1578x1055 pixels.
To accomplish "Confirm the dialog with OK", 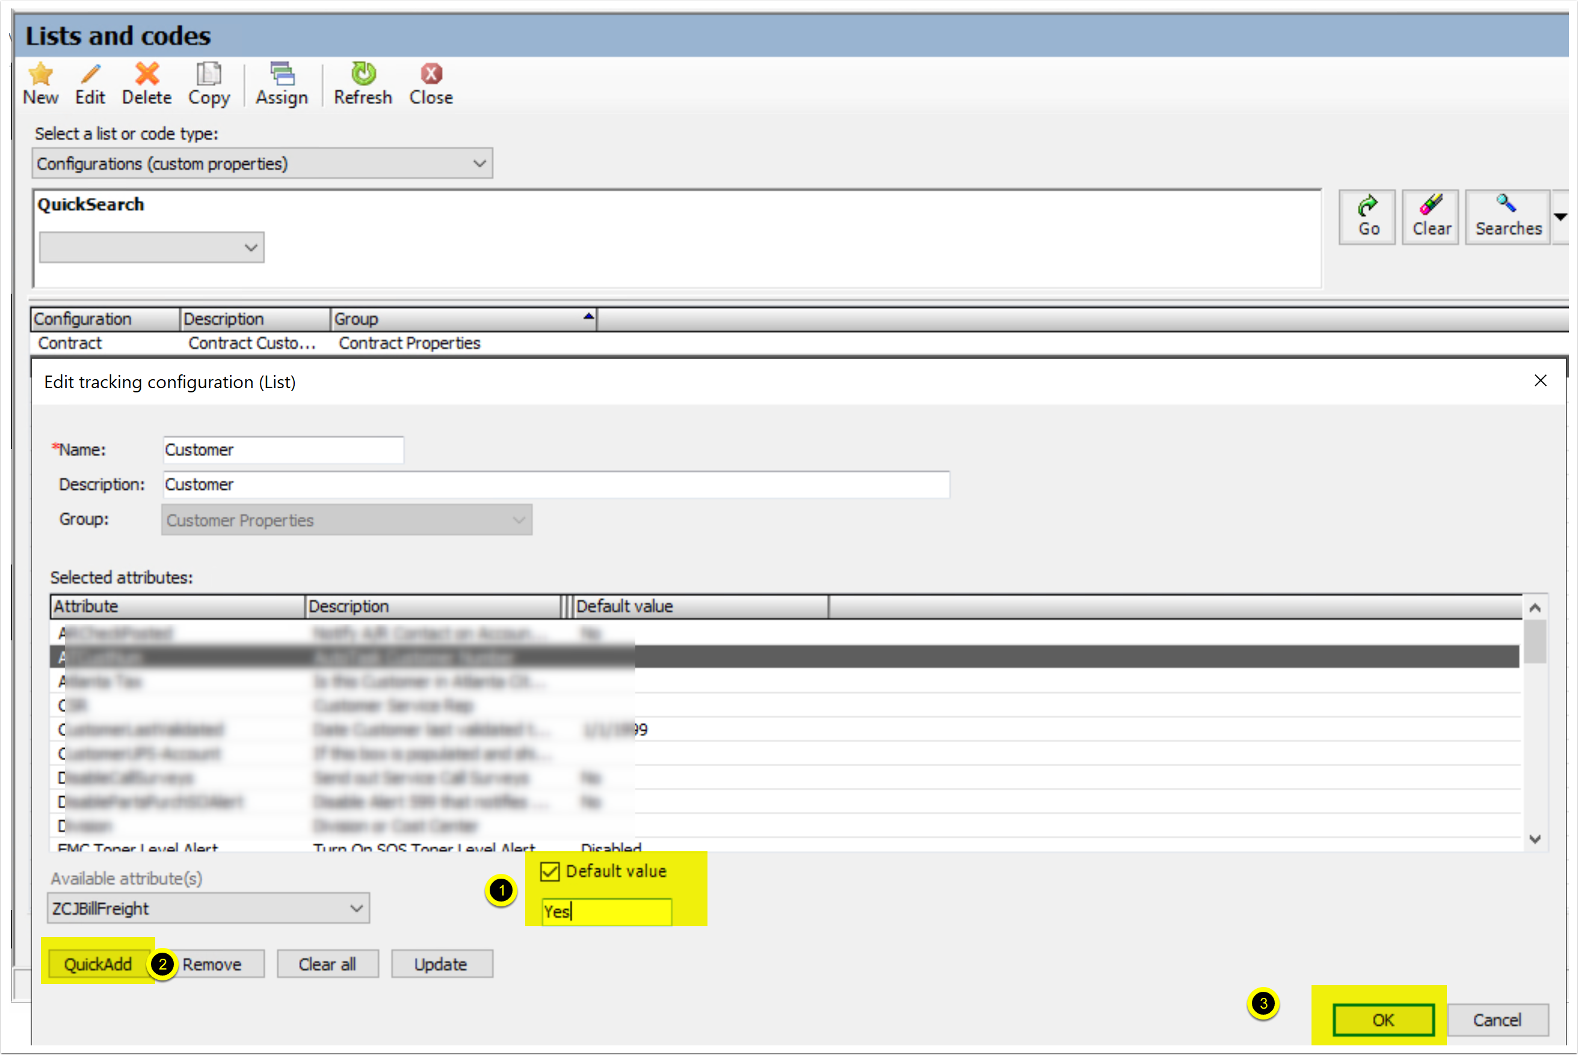I will [x=1383, y=1020].
